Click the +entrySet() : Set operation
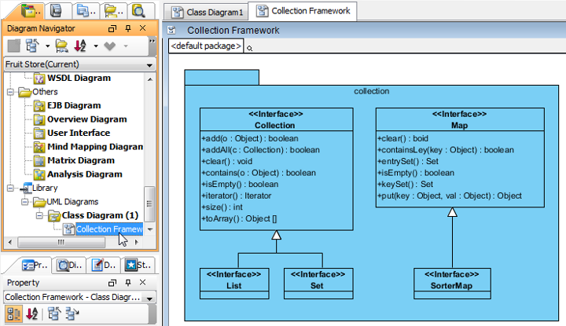This screenshot has height=326, width=566. click(x=408, y=162)
